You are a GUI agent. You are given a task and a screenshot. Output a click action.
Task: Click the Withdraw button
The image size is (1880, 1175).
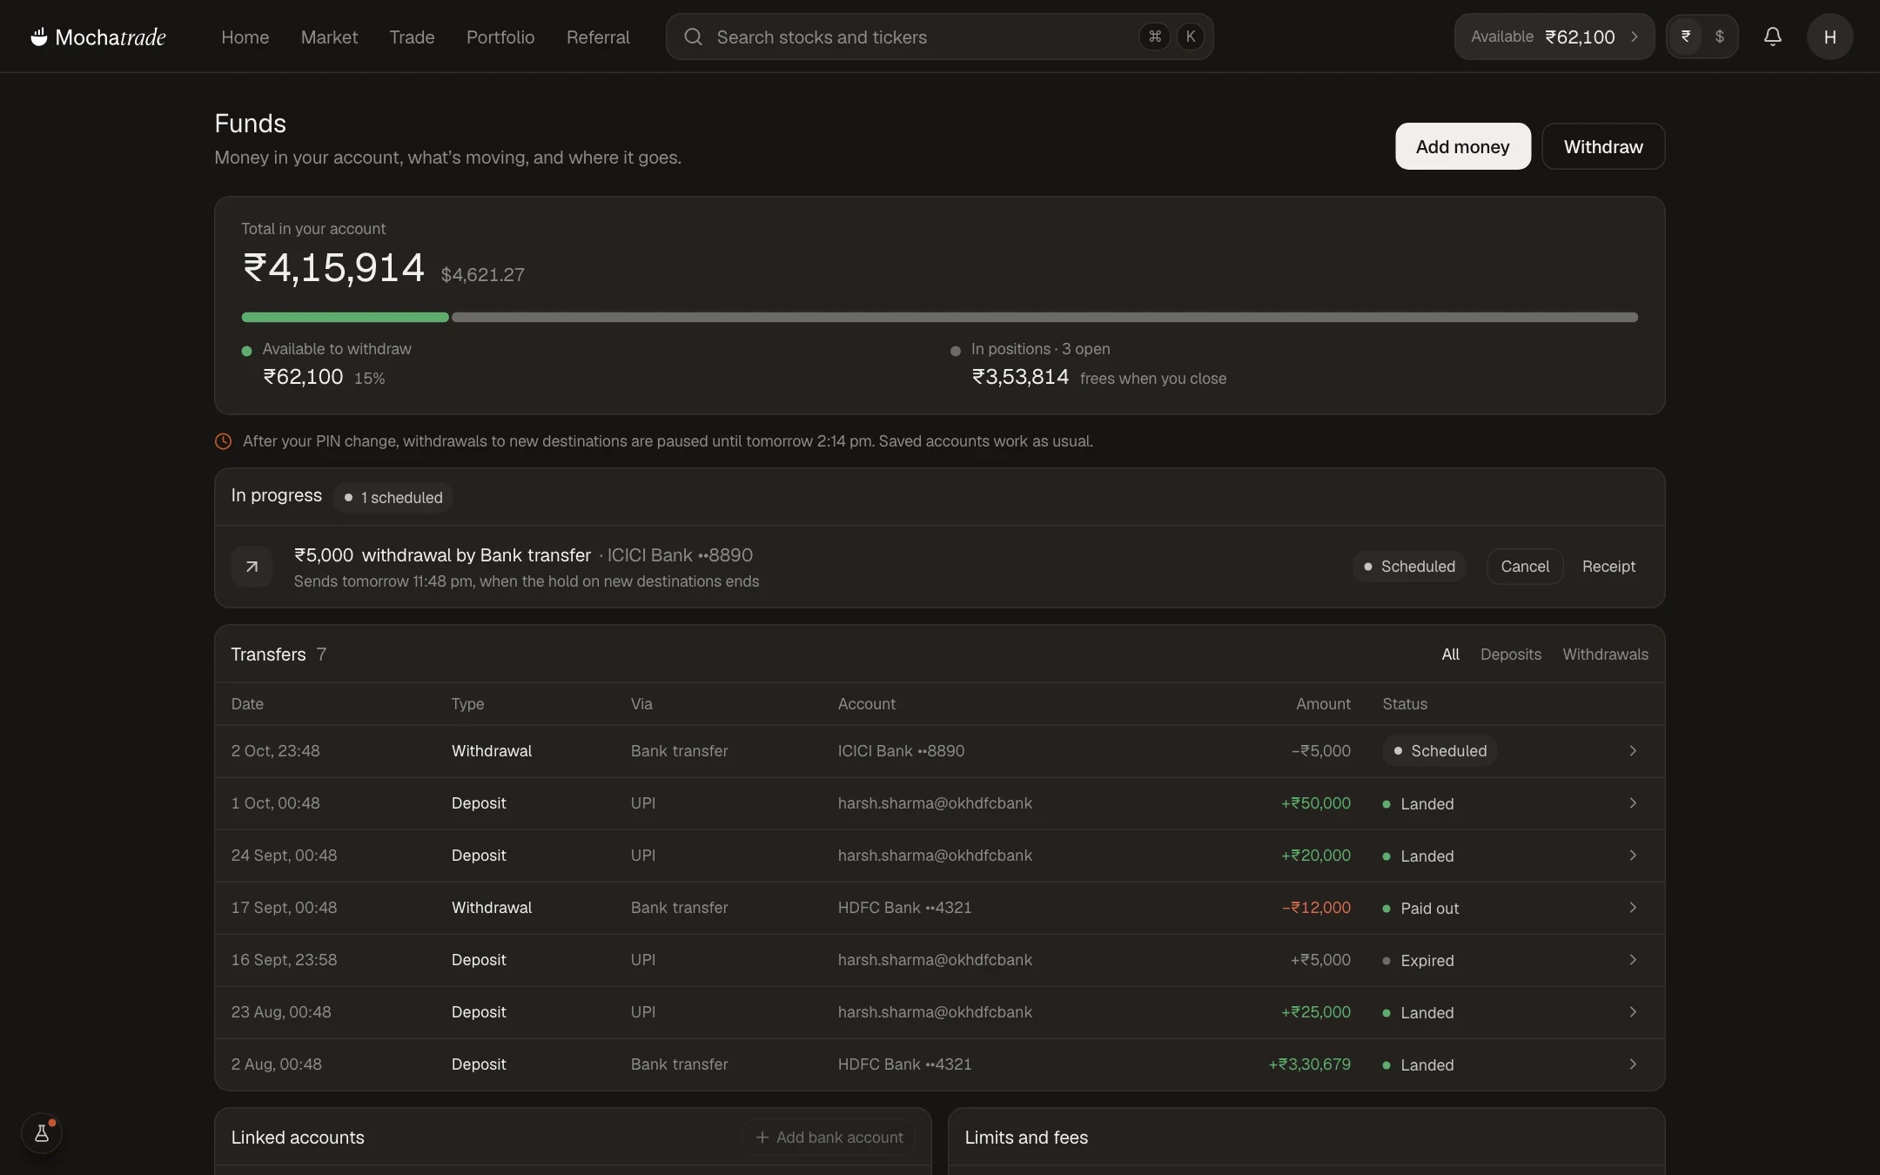point(1603,146)
